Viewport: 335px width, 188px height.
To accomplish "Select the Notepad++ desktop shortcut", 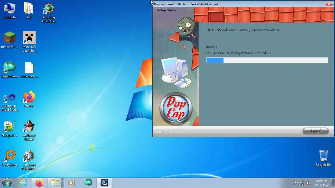I will point(10,129).
